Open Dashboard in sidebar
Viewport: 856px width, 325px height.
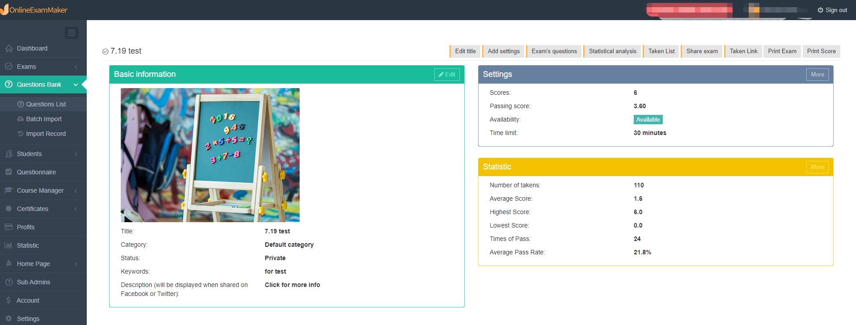tap(43, 48)
